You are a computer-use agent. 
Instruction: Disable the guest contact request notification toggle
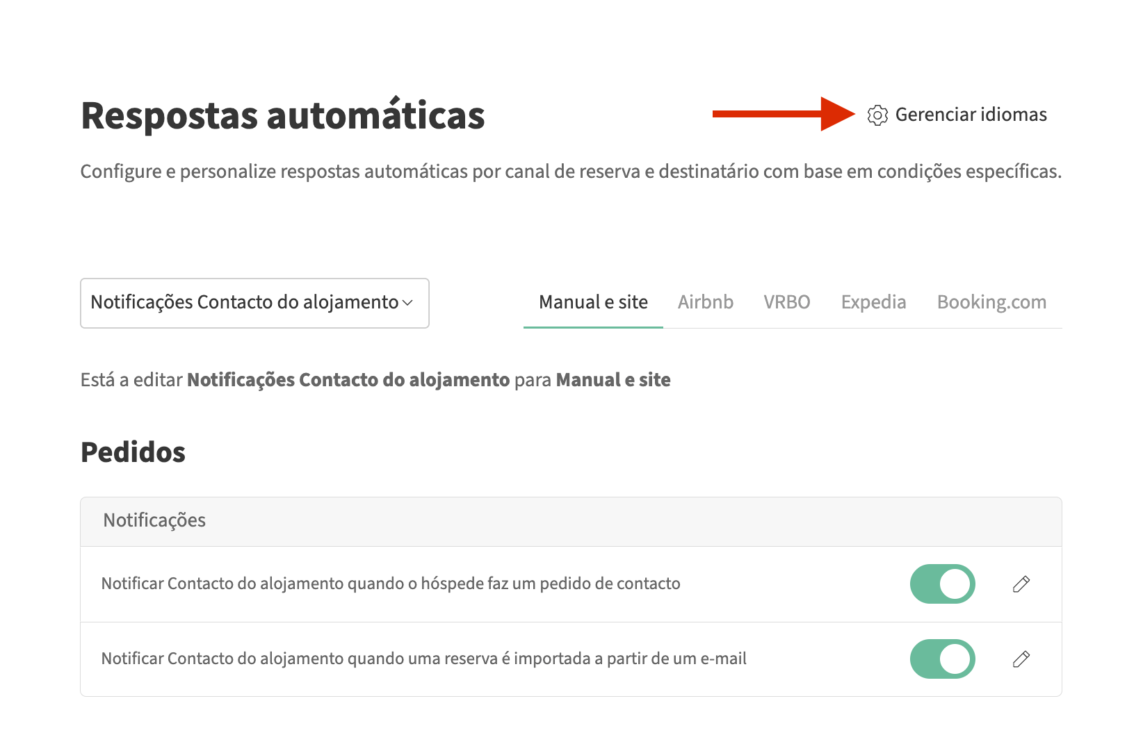(x=942, y=584)
